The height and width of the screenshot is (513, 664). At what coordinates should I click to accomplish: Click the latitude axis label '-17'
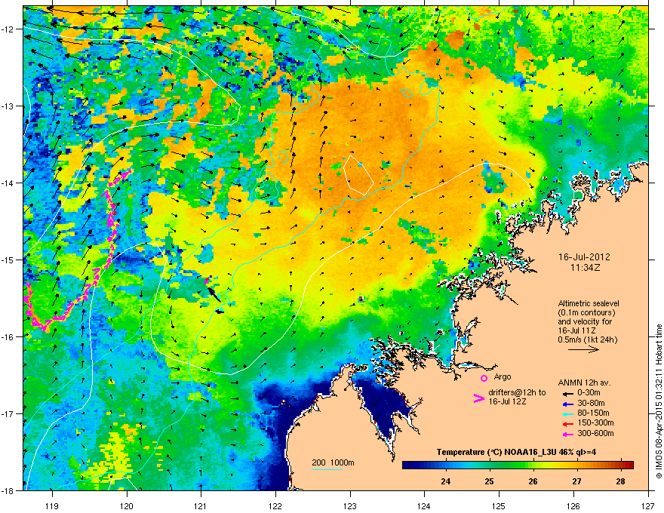coord(8,414)
